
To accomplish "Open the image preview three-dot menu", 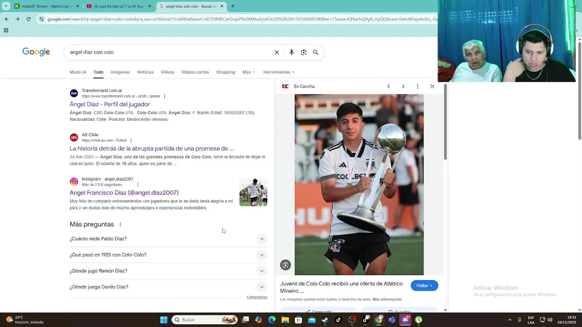I will [x=417, y=86].
